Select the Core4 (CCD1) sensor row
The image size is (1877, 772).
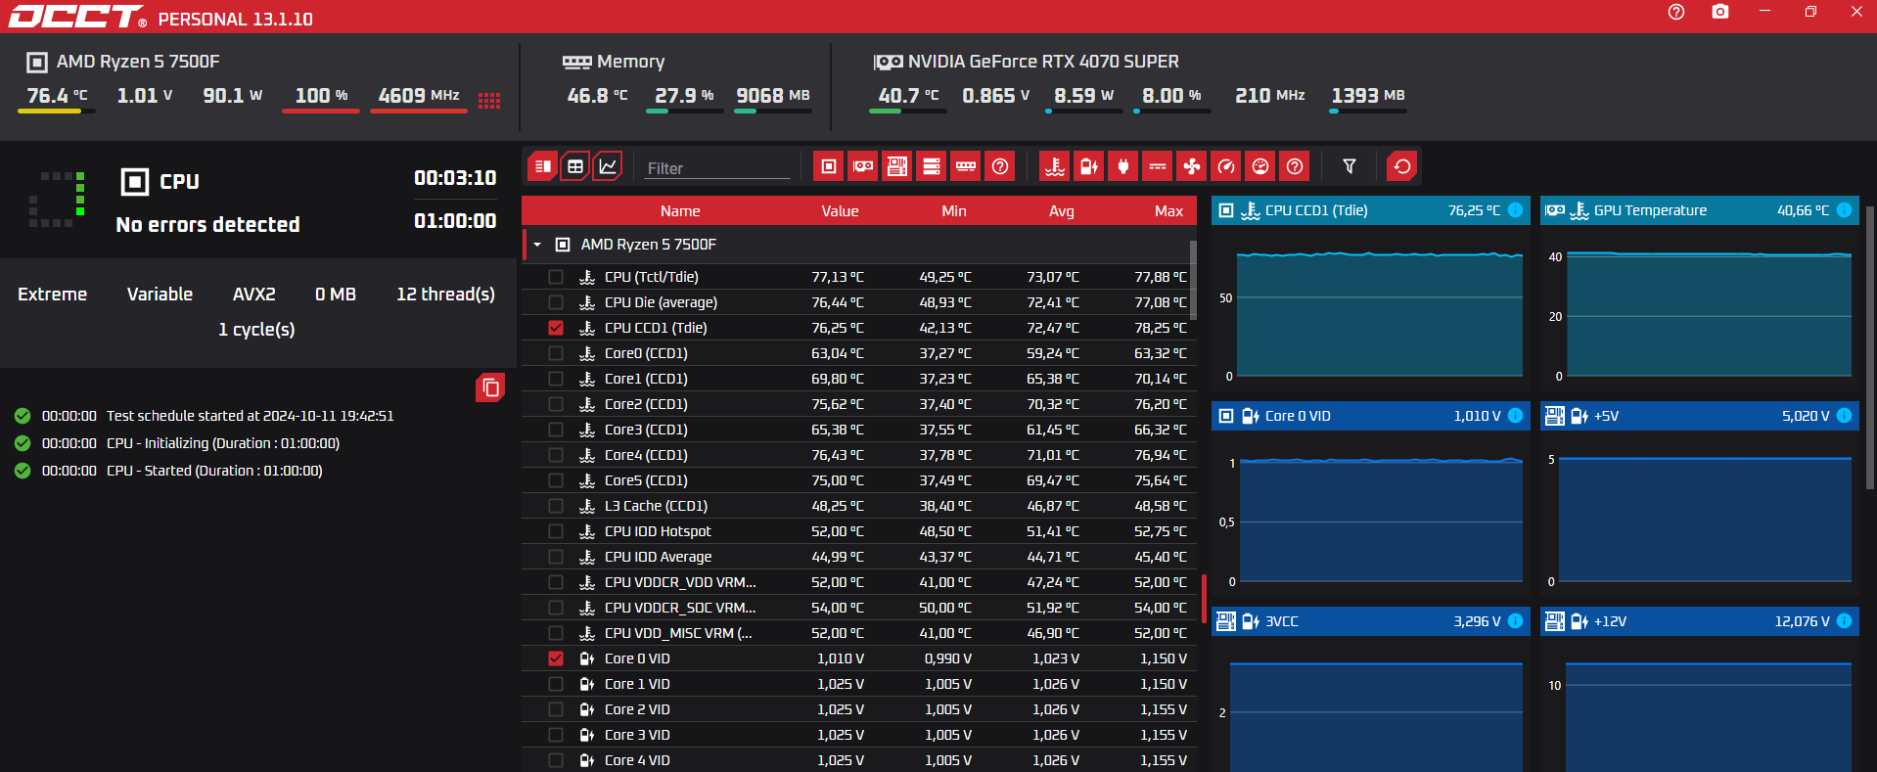(x=858, y=455)
